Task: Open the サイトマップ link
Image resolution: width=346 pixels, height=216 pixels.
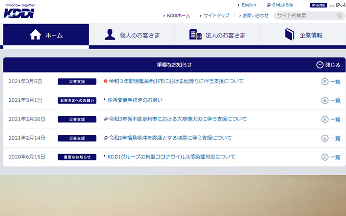Action: 216,16
